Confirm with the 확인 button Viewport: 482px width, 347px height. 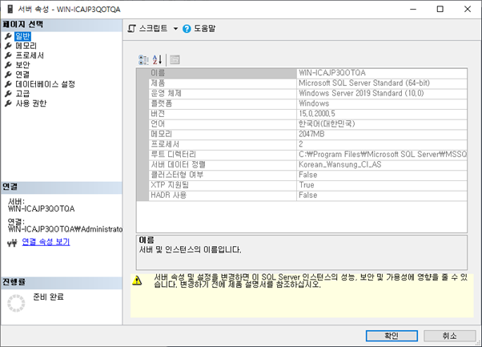392,336
